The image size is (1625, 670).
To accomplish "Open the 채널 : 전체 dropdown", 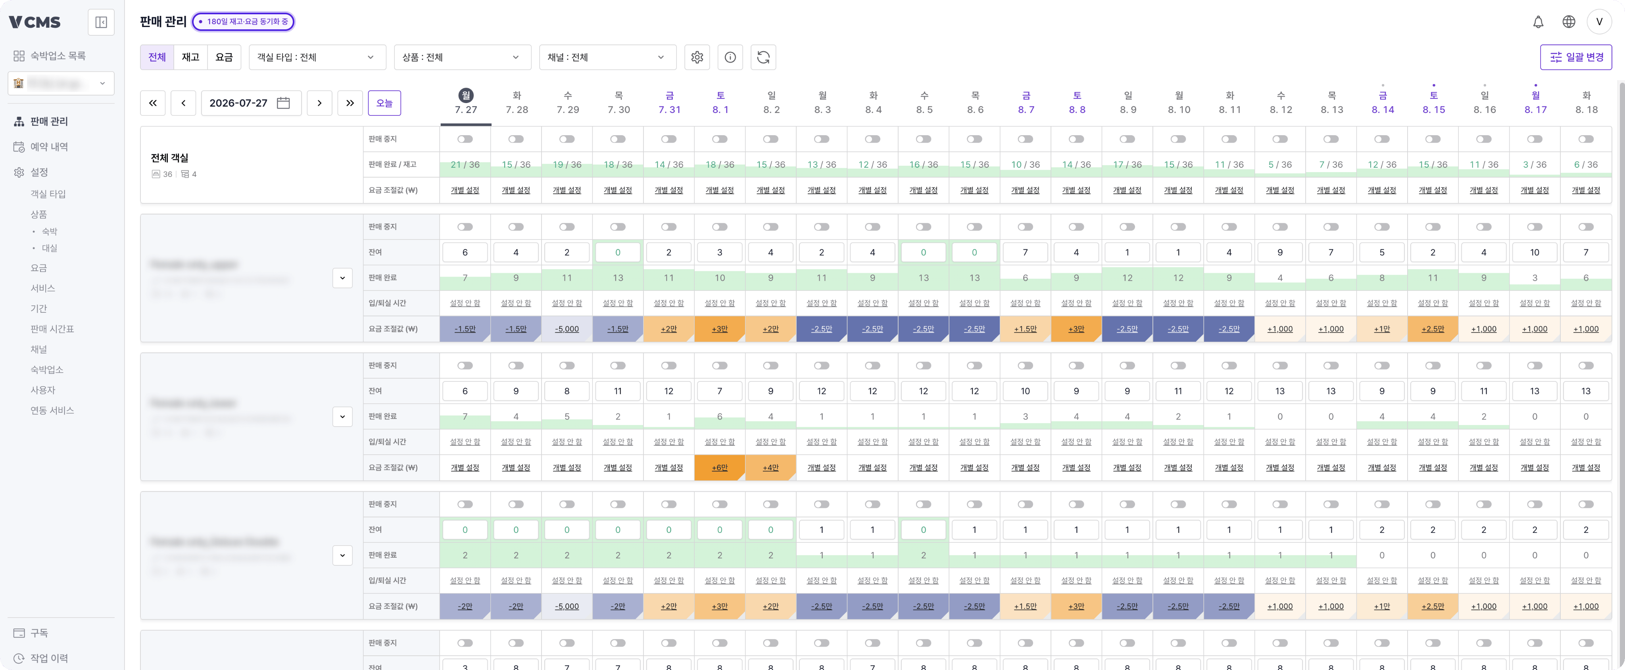I will point(607,57).
